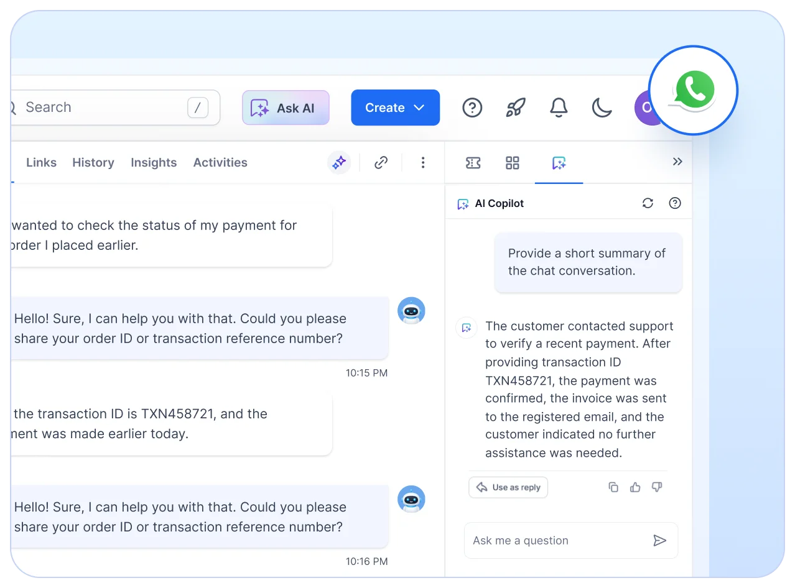Click the link attachment icon in chat toolbar

[381, 162]
